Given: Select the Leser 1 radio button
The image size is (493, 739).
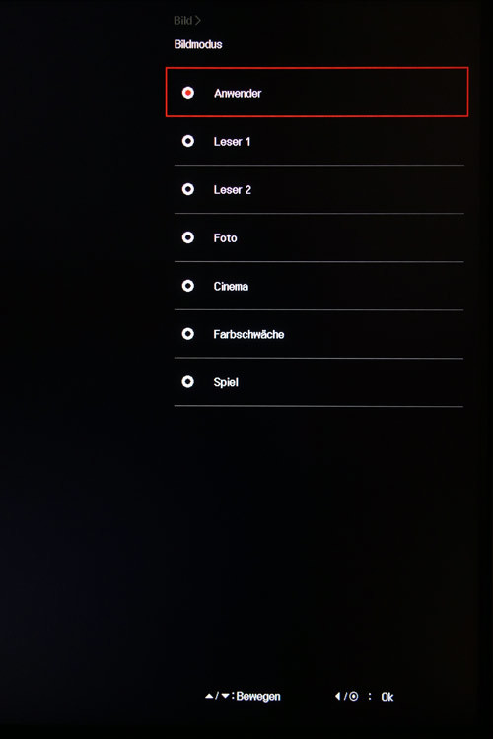Looking at the screenshot, I should (x=188, y=141).
